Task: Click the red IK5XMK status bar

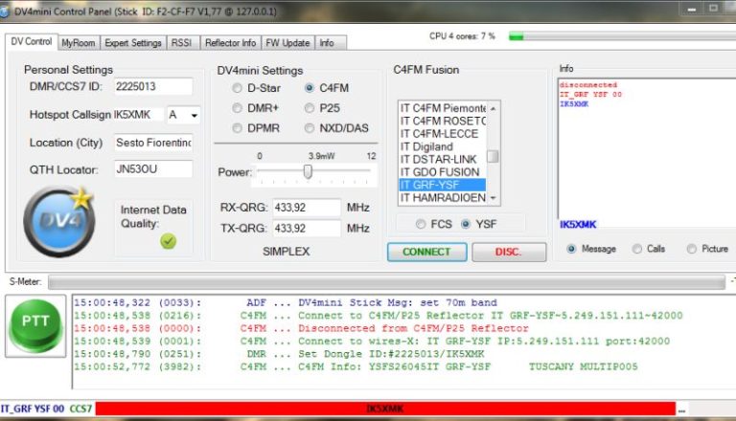Action: click(x=385, y=409)
